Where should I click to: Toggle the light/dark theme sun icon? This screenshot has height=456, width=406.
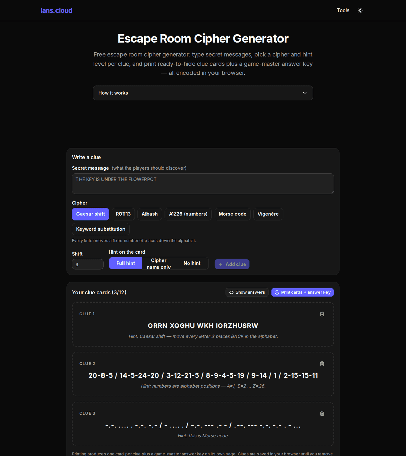coord(360,10)
